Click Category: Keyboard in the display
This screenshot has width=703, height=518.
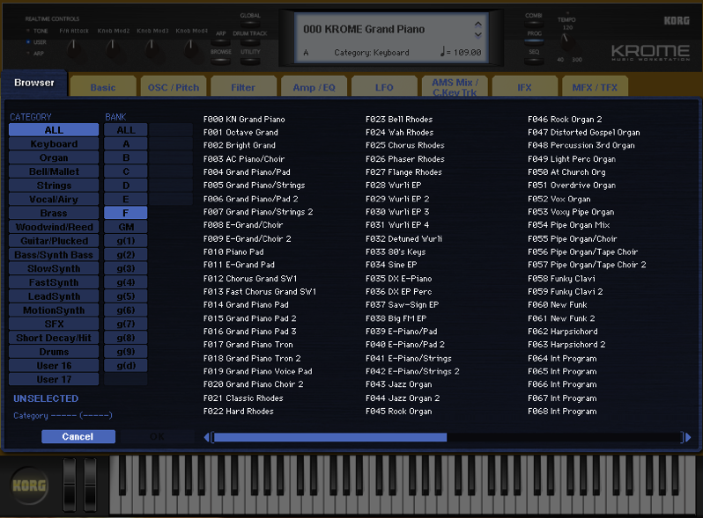371,53
